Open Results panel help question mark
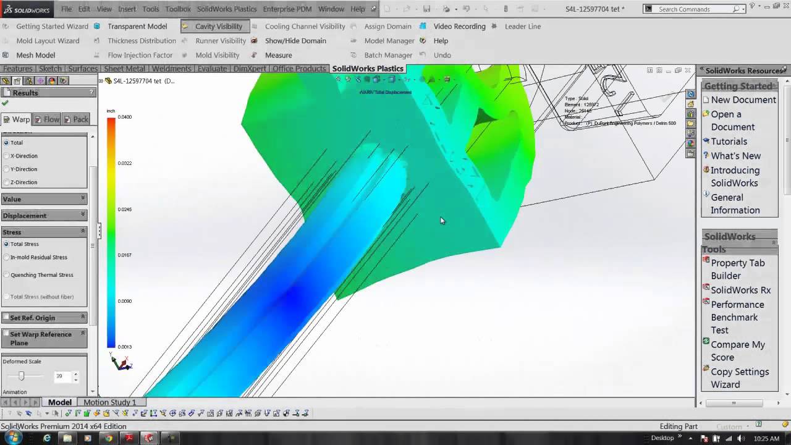 [x=91, y=93]
